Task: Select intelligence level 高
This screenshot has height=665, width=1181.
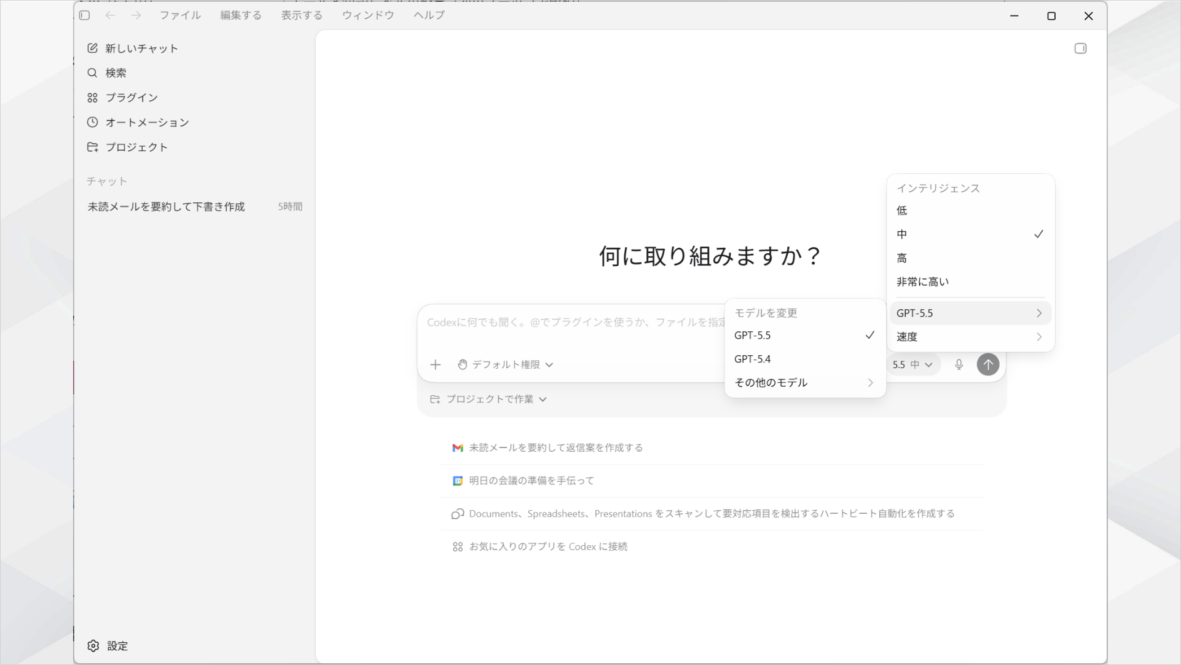Action: click(970, 258)
